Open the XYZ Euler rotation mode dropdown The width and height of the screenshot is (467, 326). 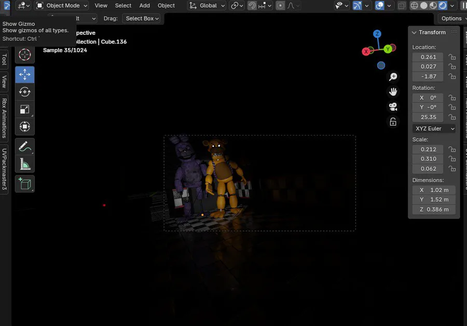pos(434,128)
